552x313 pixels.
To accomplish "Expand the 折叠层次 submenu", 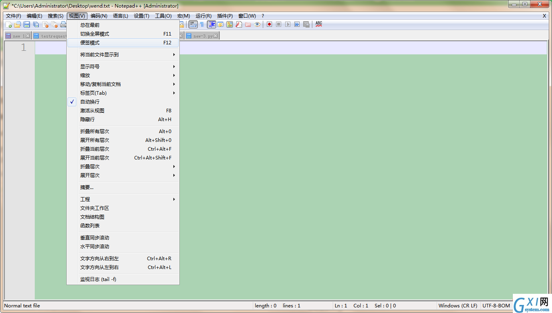I will click(x=123, y=167).
